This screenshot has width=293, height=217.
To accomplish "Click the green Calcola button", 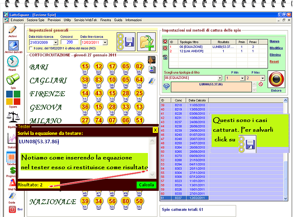I will [x=146, y=185].
